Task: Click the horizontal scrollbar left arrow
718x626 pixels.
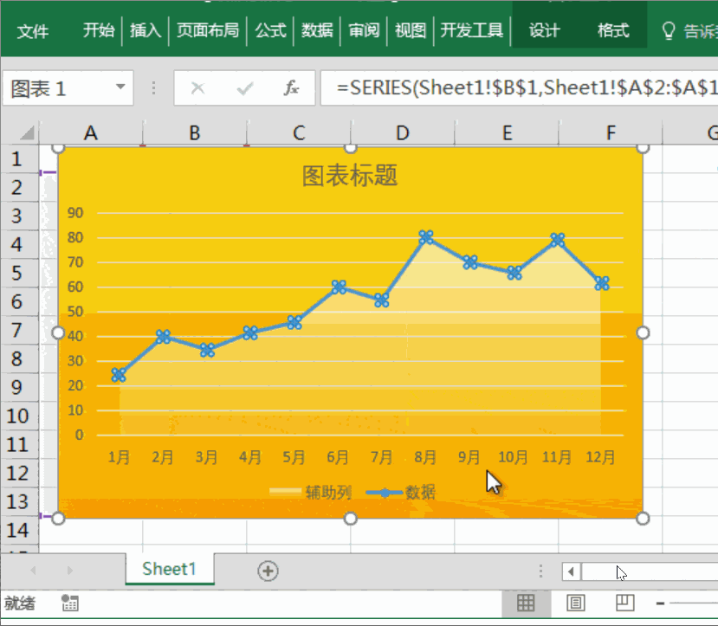Action: click(571, 571)
